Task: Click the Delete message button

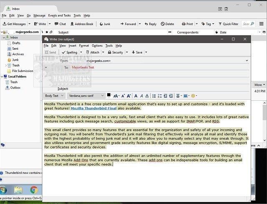Action: coord(167,24)
